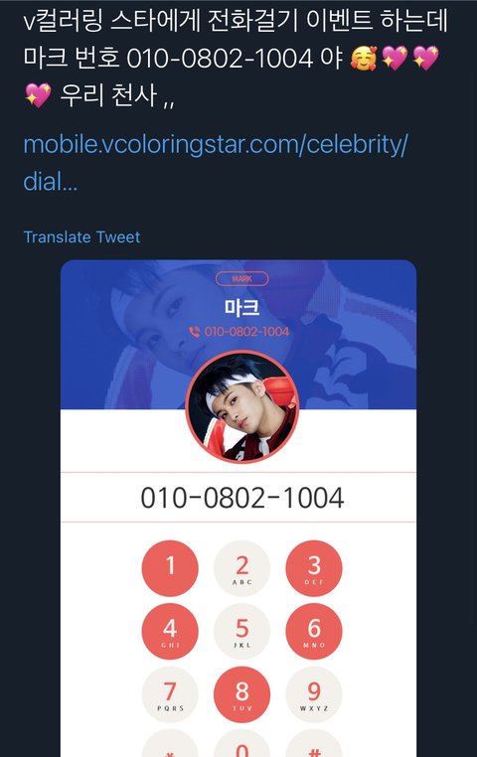Screen dimensions: 477x757
Task: Tap the hash key on keypad
Action: (314, 744)
